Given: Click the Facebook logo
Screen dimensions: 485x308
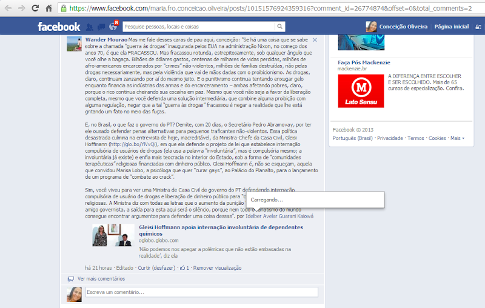Looking at the screenshot, I should pos(59,27).
